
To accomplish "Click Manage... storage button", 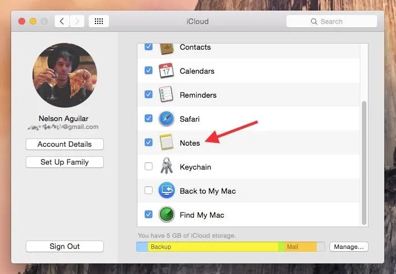I will 349,247.
